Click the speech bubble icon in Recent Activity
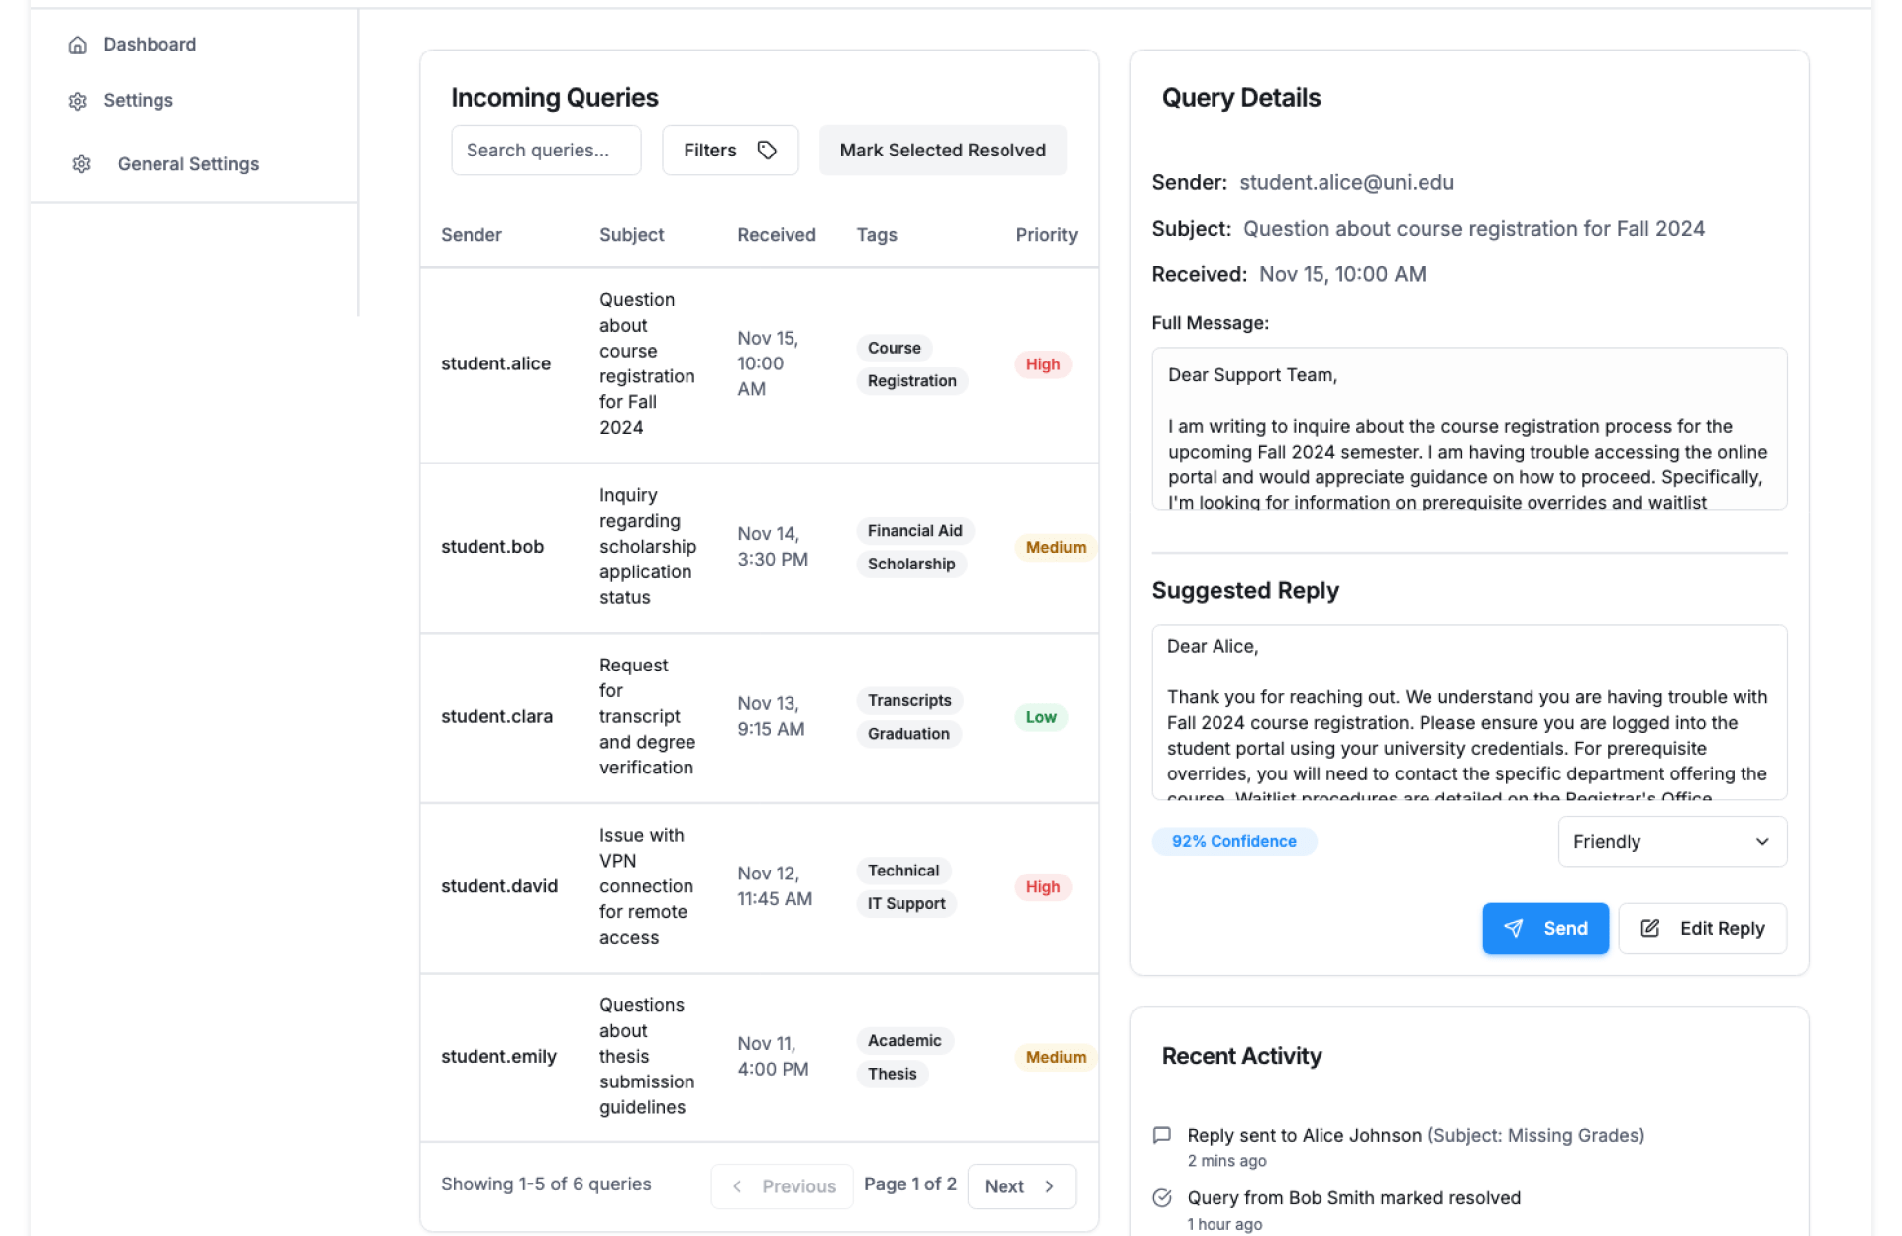The height and width of the screenshot is (1236, 1902). tap(1162, 1135)
